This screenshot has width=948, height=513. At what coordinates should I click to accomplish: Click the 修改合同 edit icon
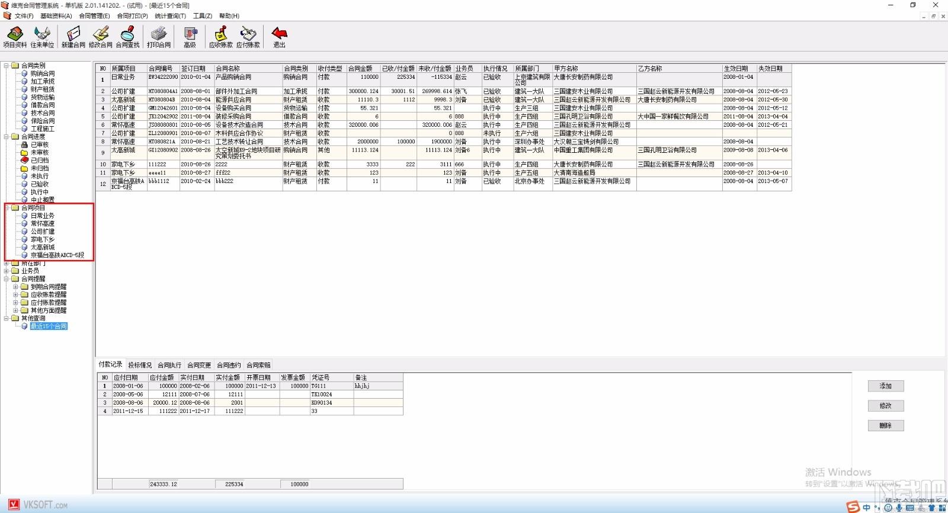pyautogui.click(x=100, y=37)
